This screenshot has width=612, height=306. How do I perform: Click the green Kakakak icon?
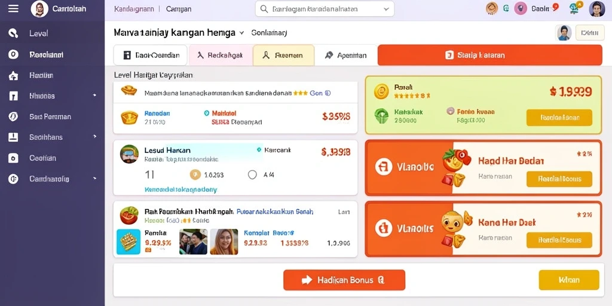pos(381,115)
